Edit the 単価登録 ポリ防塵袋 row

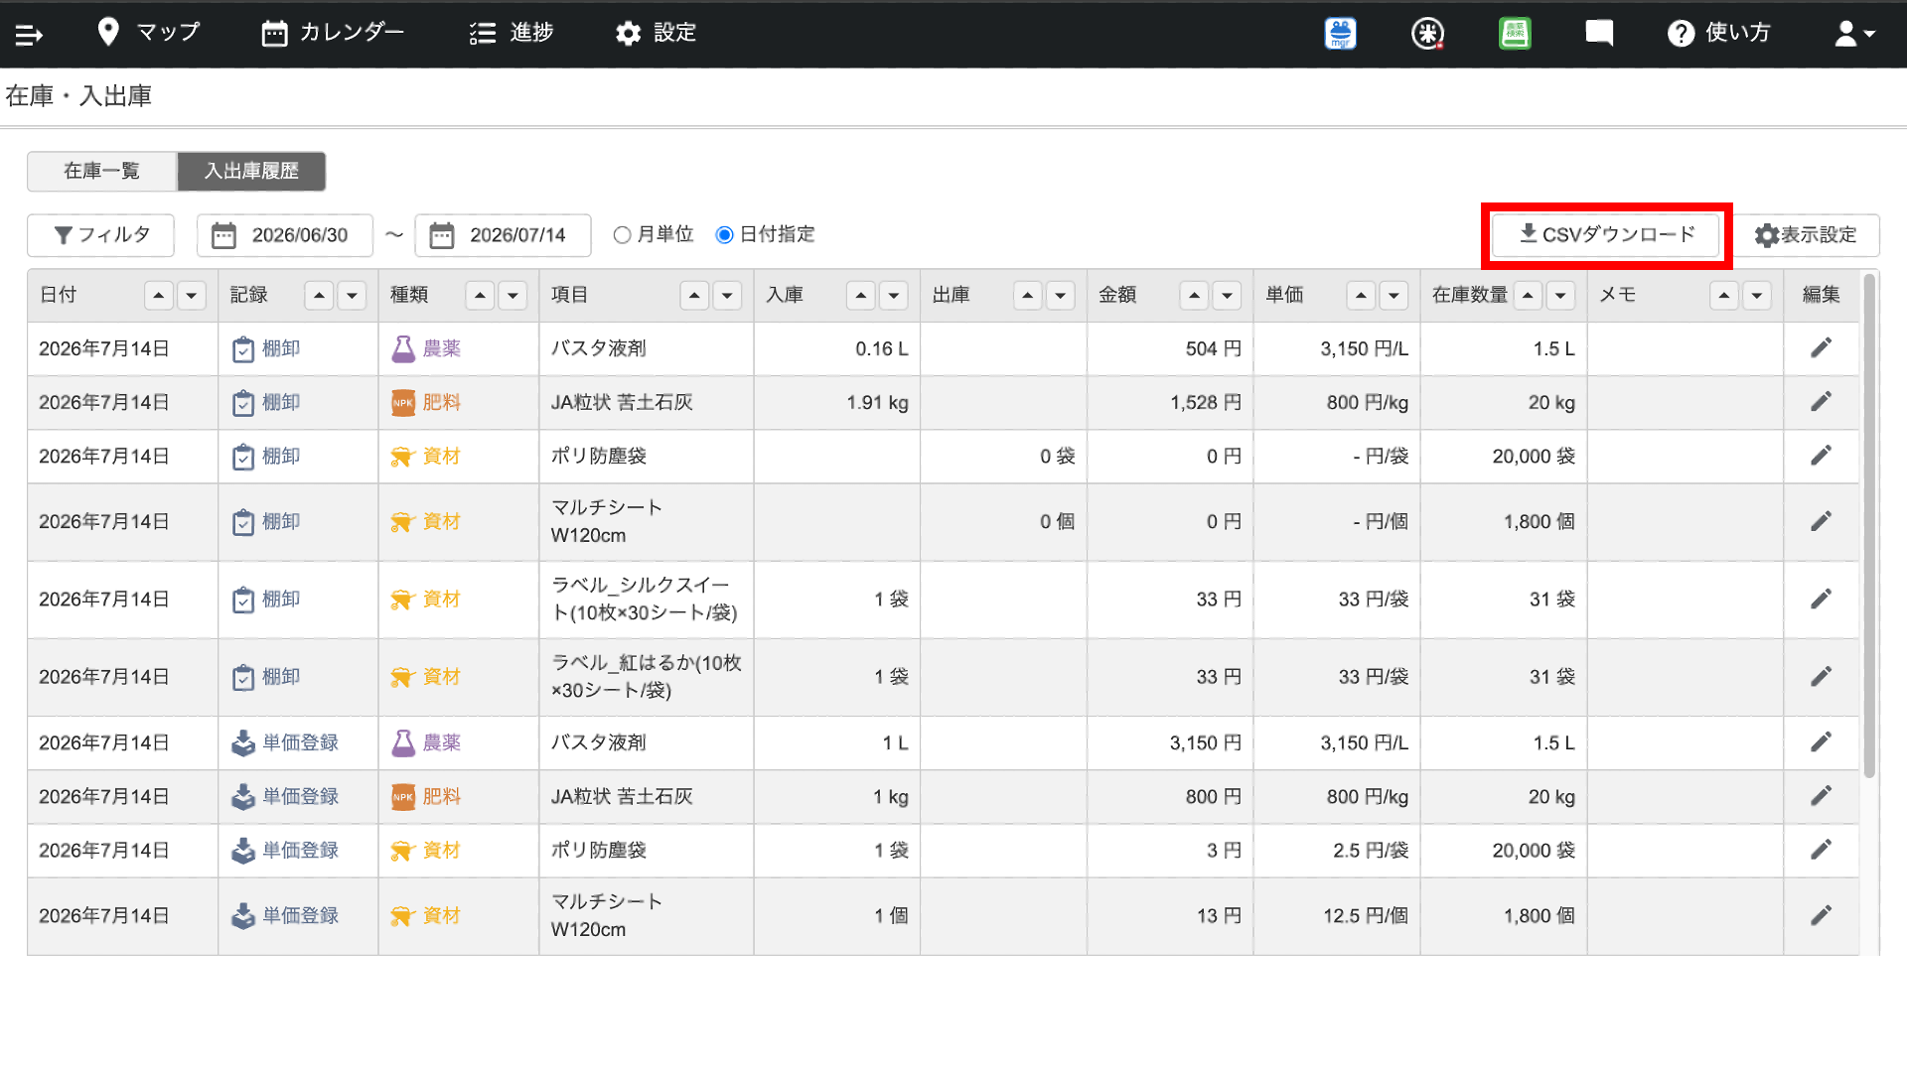tap(1821, 850)
